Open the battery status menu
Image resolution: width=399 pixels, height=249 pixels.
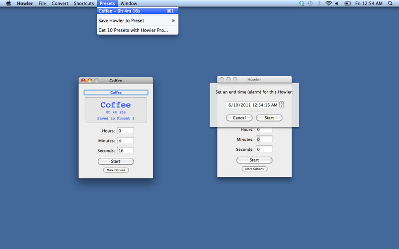[x=347, y=3]
